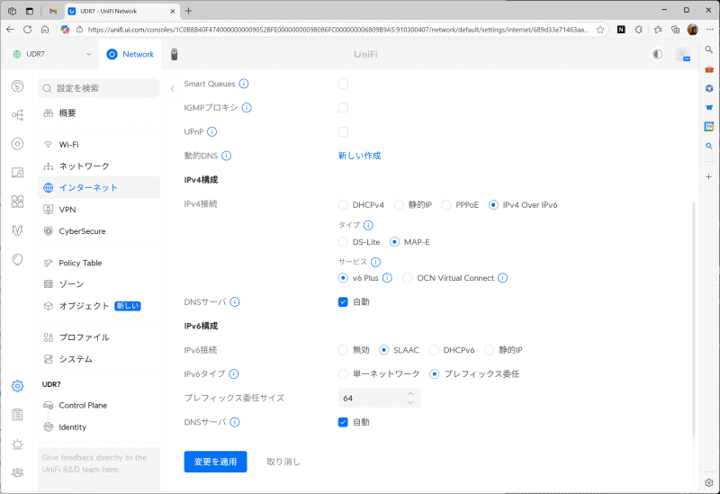The width and height of the screenshot is (720, 494).
Task: Open Settings gear icon in left rail
Action: 17,386
